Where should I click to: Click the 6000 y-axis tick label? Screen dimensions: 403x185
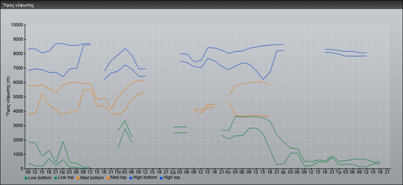[x=18, y=82]
